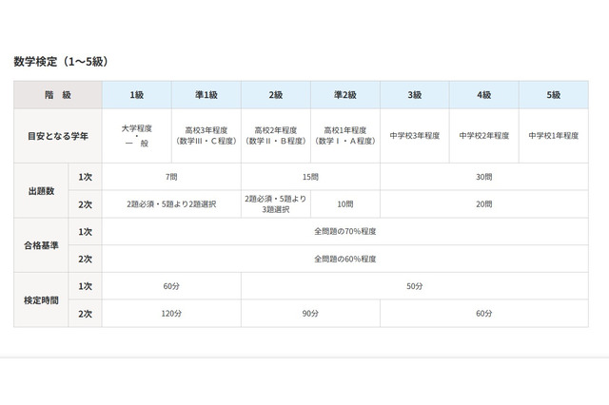Screen dimensions: 609x405
Task: Click the 5級 column header
Action: (x=554, y=95)
